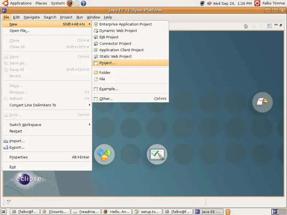Click the highlighted Project... entry

pos(130,63)
